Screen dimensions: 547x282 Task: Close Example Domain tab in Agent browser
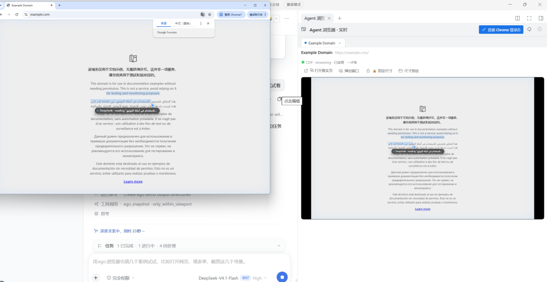click(x=339, y=43)
